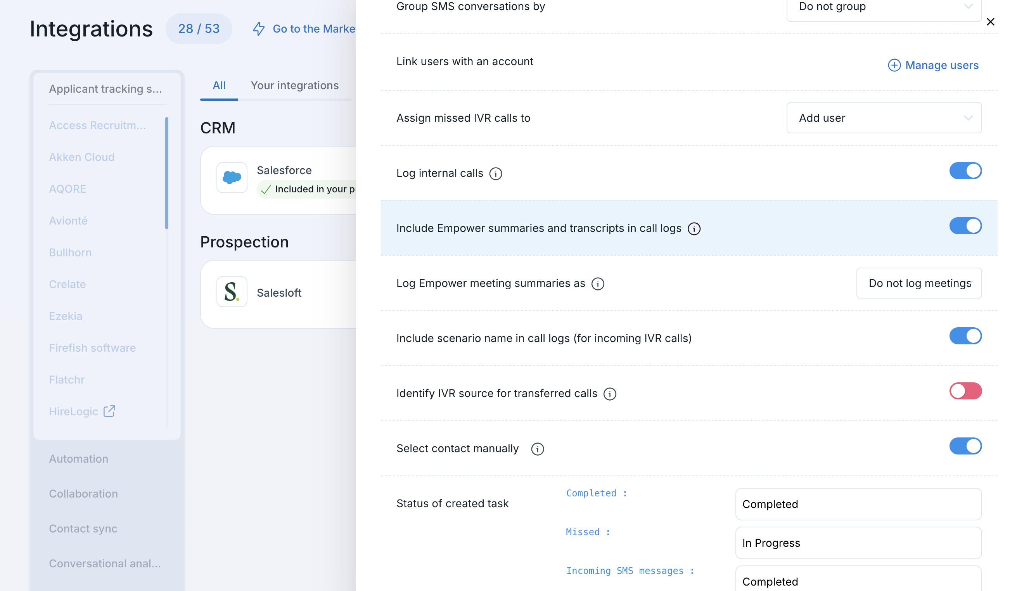Open the Assign missed IVR calls Add user dropdown
The image size is (1017, 591).
[884, 118]
